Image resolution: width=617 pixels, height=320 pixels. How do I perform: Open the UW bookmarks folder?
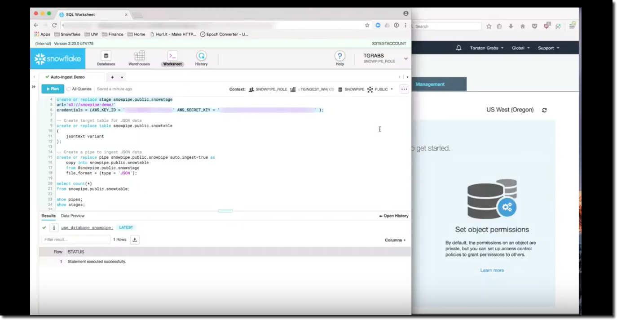click(x=91, y=34)
